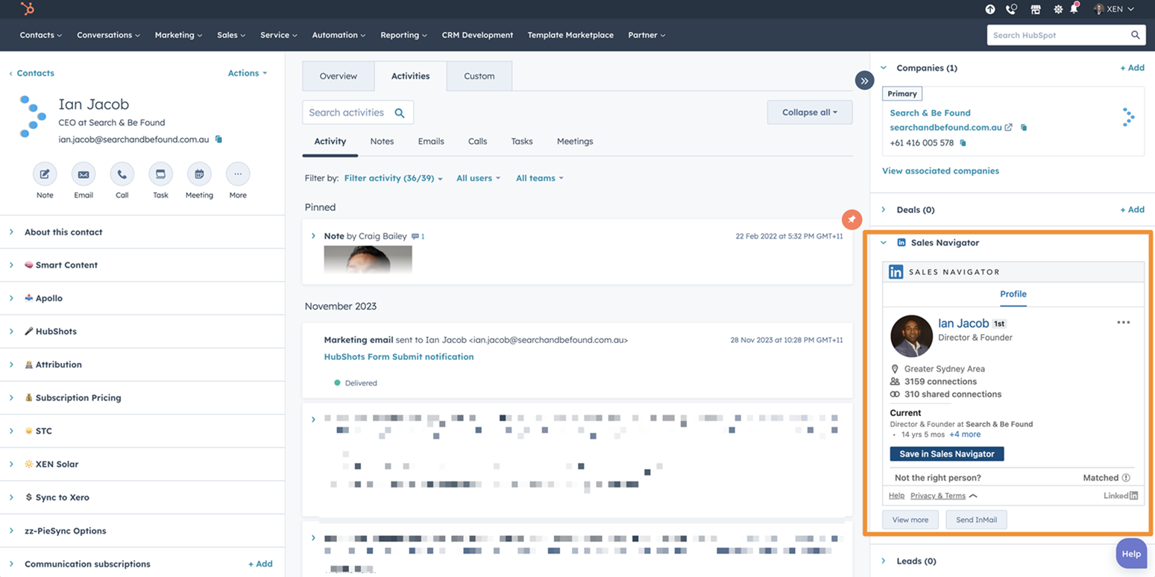
Task: Open the Automation menu
Action: click(339, 35)
